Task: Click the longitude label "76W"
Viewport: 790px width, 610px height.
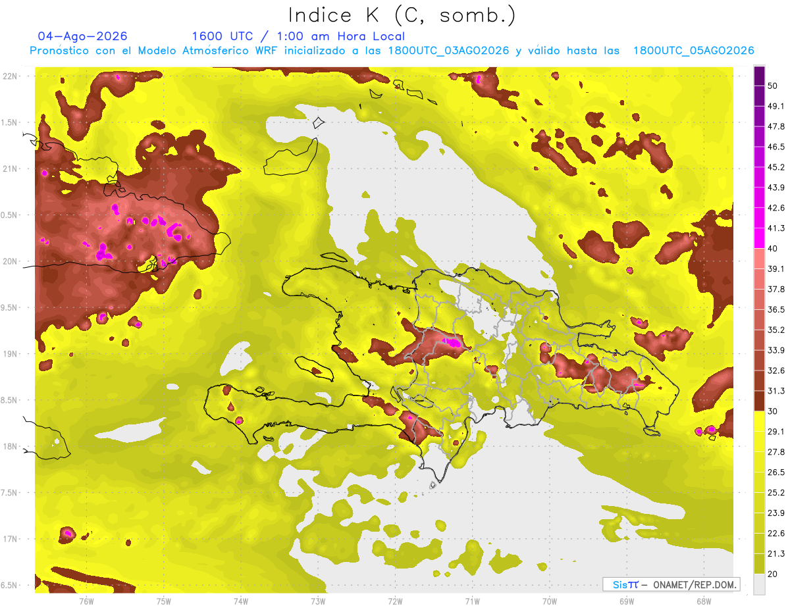Action: [x=86, y=601]
